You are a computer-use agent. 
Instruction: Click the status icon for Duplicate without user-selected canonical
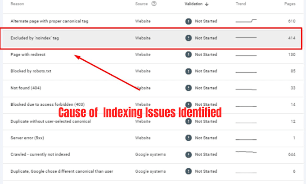(x=188, y=121)
